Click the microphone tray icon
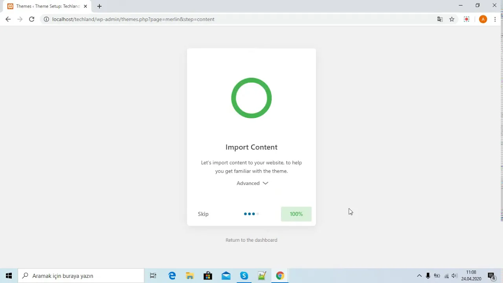The width and height of the screenshot is (503, 283). coord(428,276)
